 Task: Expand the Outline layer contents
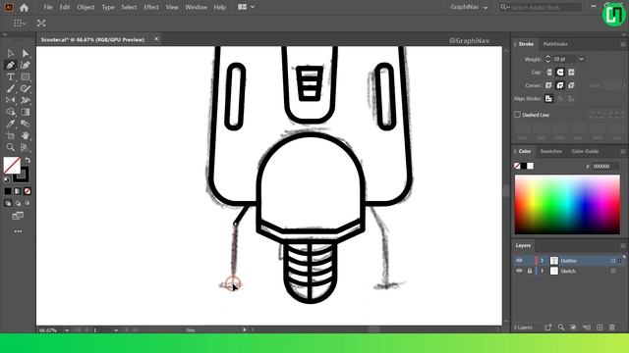542,261
